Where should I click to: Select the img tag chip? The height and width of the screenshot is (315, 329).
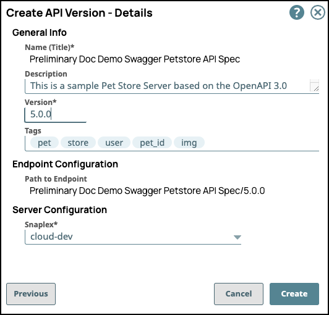pos(189,143)
